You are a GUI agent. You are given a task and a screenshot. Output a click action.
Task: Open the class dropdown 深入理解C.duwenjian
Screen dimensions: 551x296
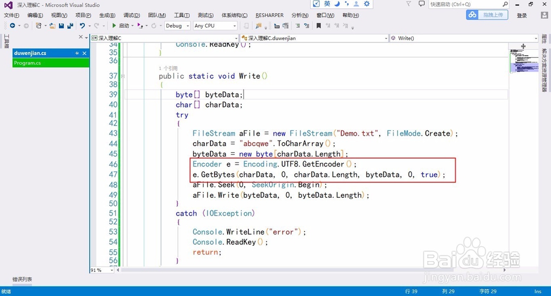[315, 38]
